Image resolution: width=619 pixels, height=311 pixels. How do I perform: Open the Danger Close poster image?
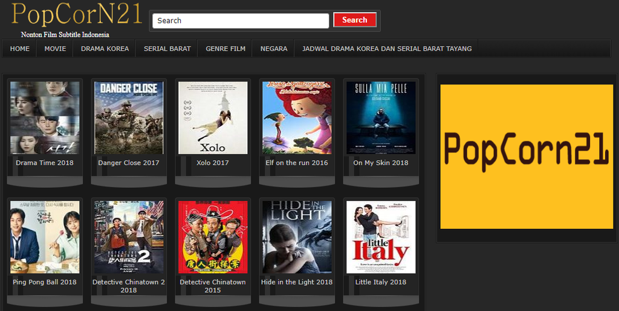click(129, 118)
